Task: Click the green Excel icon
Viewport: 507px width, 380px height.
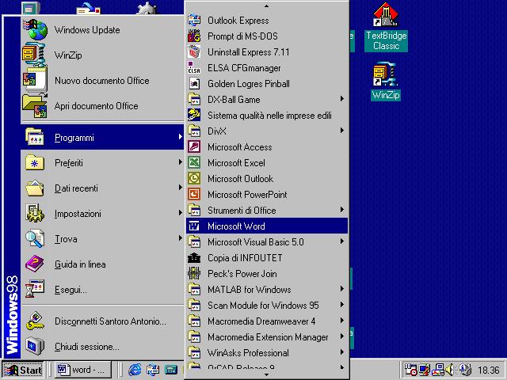Action: 194,162
